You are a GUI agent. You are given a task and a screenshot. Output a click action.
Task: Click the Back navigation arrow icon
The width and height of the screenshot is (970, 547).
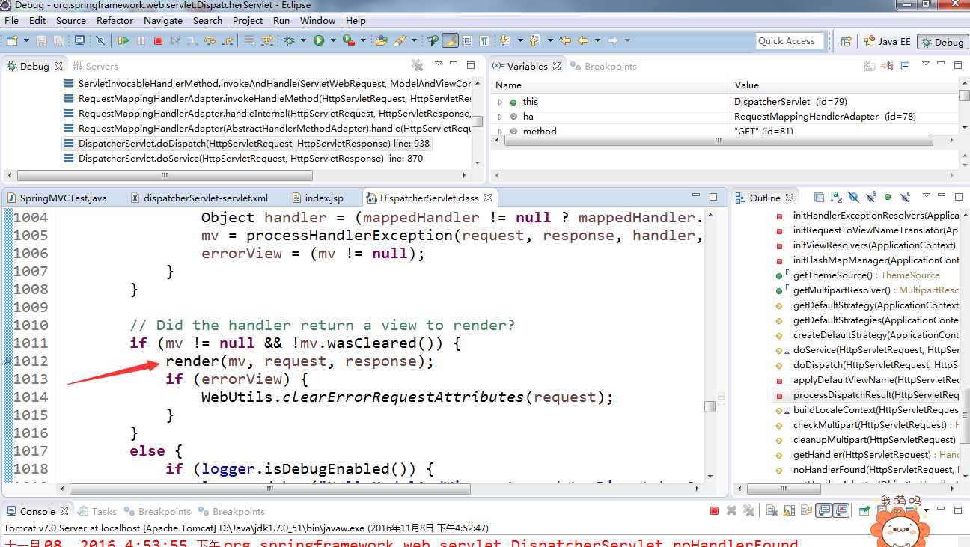(583, 40)
